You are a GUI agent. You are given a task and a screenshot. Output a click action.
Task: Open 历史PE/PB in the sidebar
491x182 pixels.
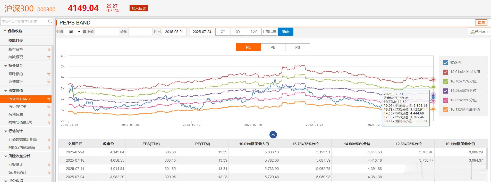point(17,107)
